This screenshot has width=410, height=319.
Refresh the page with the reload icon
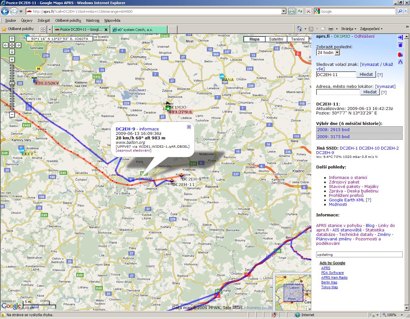point(300,11)
